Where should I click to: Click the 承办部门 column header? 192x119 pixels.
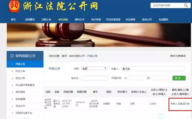[122, 92]
